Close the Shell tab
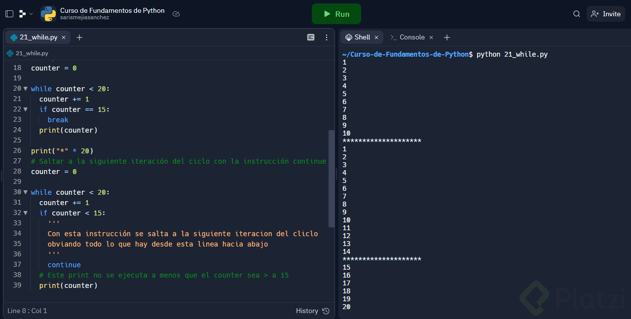The image size is (631, 319). [x=376, y=37]
